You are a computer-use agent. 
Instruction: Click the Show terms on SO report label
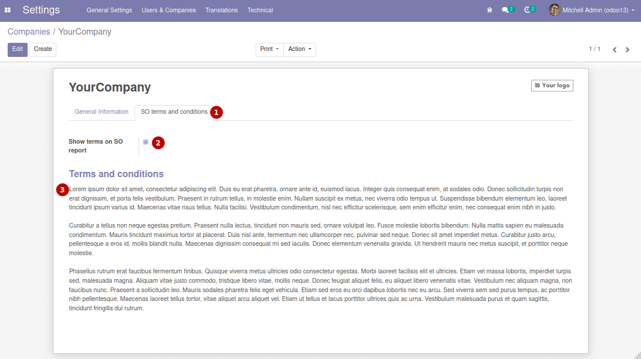[x=96, y=145]
